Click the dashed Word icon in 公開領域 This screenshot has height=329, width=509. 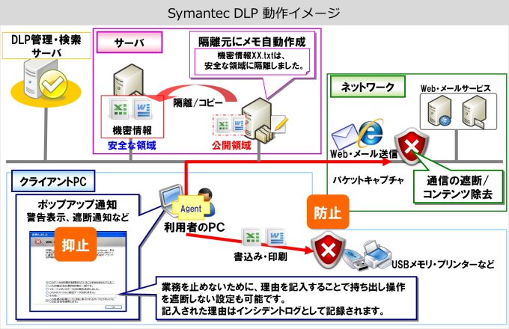[239, 125]
